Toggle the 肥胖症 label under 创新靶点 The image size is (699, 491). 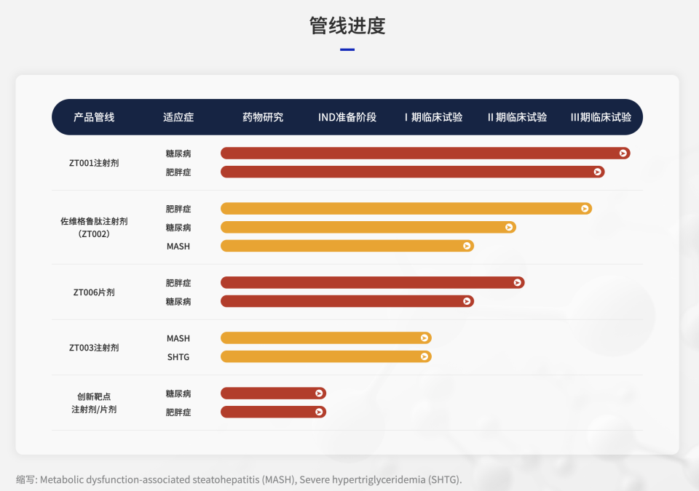tap(178, 411)
